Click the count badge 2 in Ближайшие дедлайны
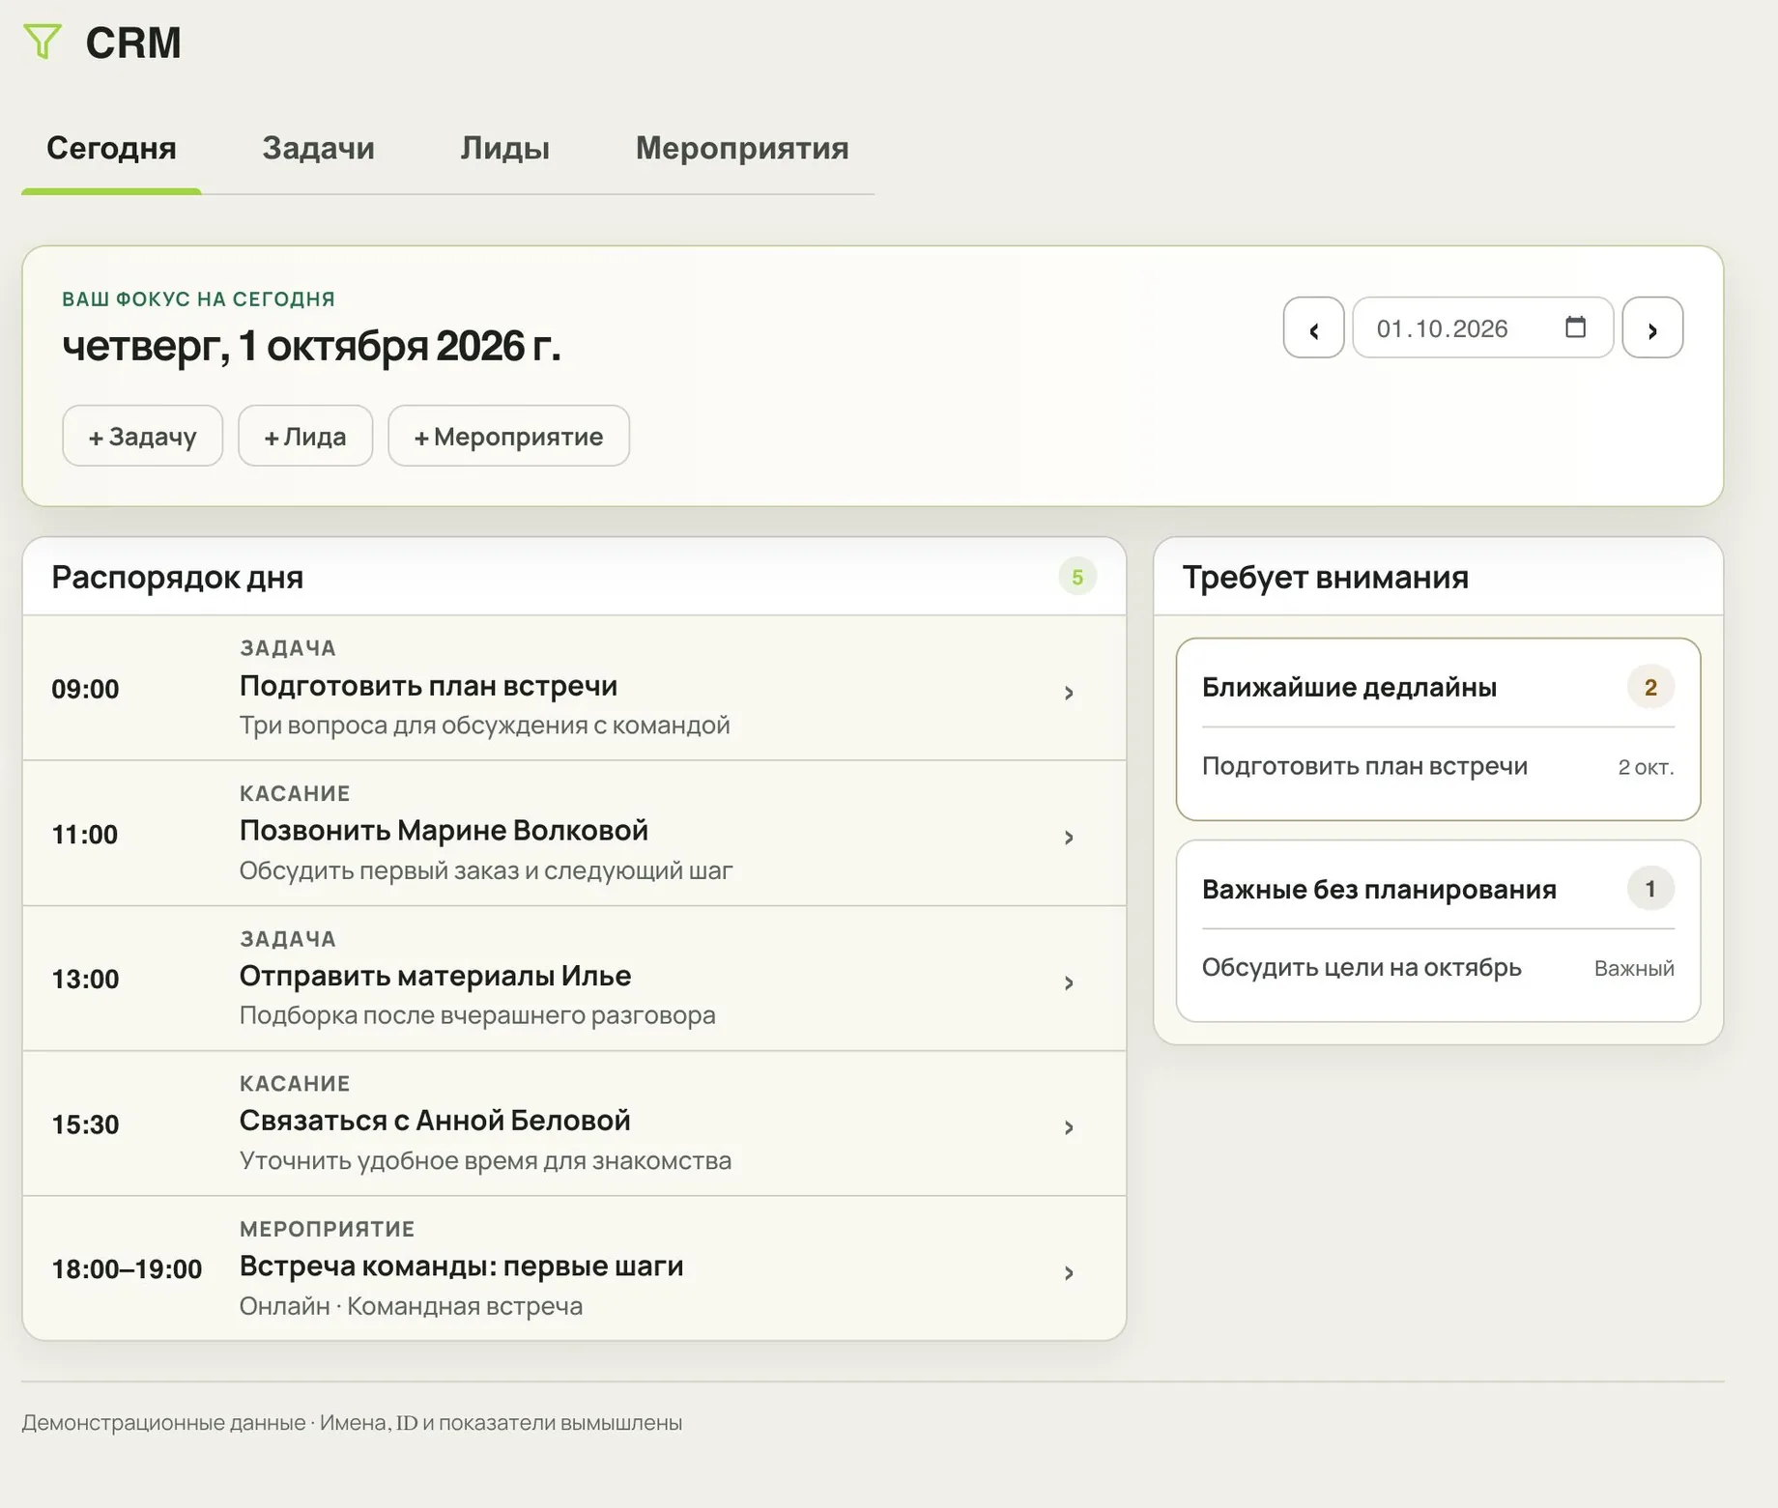 click(1650, 687)
